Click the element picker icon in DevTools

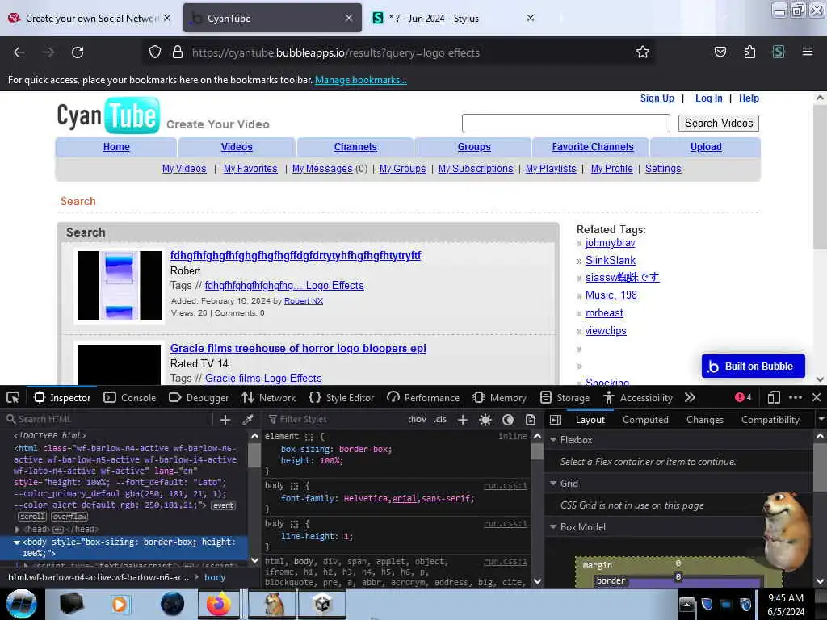pyautogui.click(x=13, y=397)
